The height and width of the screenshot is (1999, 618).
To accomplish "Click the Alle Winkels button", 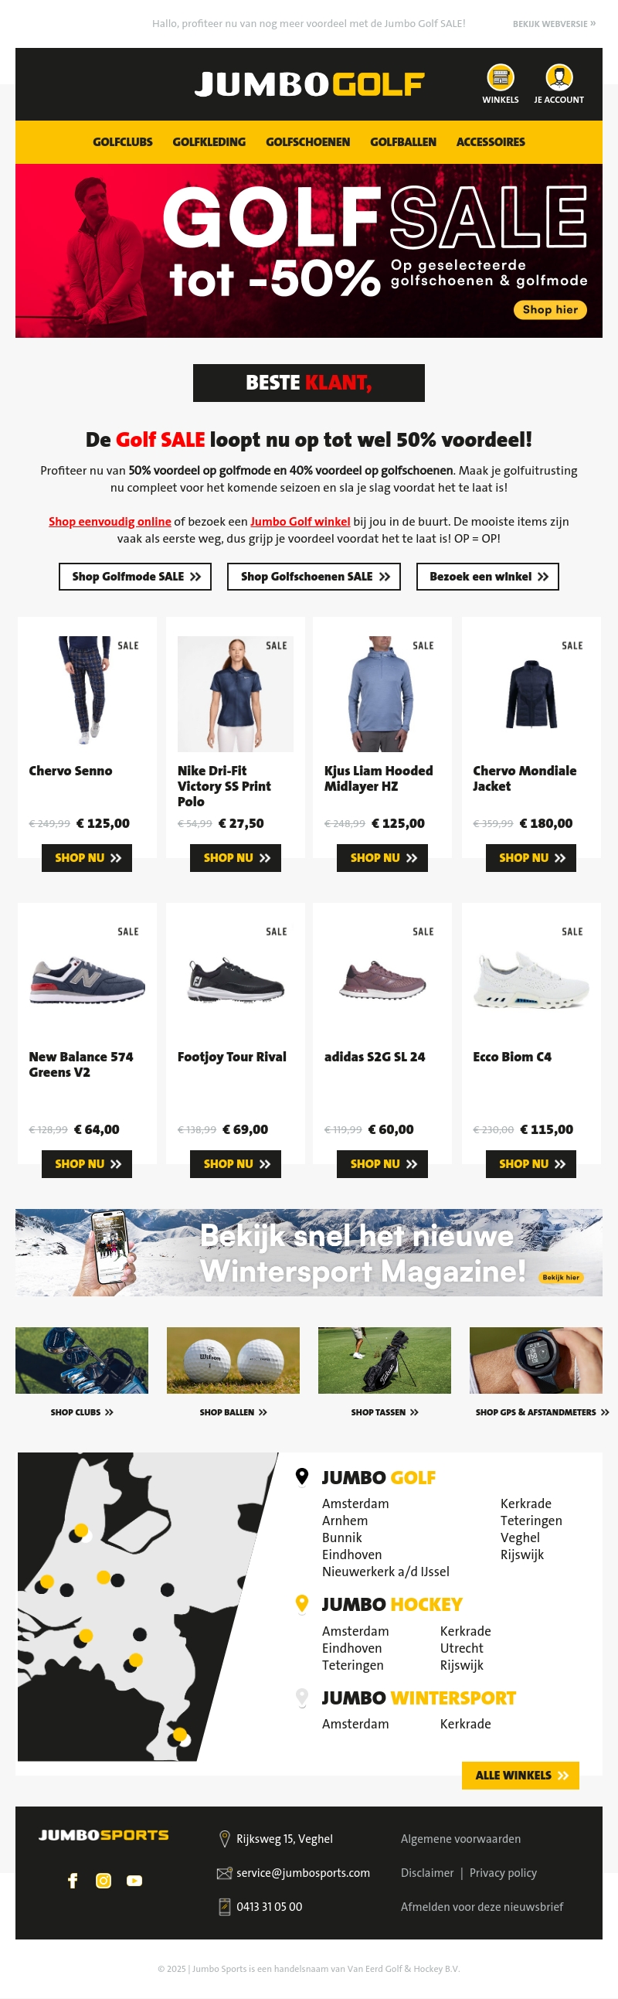I will [521, 1776].
